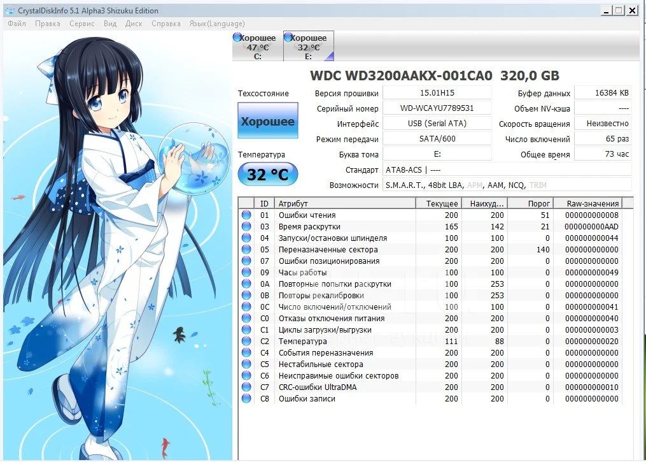
Task: Click the features field listing S.M.A.R.T.
Action: click(507, 185)
